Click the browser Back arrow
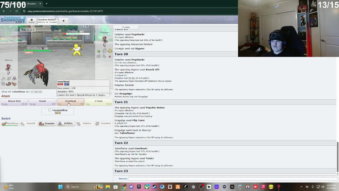This screenshot has width=339, height=191. 4,11
